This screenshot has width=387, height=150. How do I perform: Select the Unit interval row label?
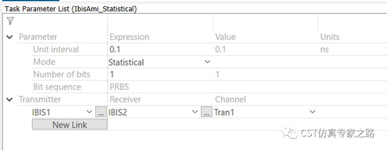[x=56, y=49]
